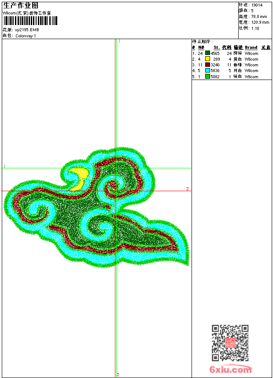
Task: Click the 深绿 color description
Action: pyautogui.click(x=238, y=53)
